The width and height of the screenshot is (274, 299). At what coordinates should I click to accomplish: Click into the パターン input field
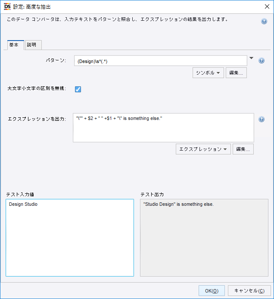[x=160, y=61]
